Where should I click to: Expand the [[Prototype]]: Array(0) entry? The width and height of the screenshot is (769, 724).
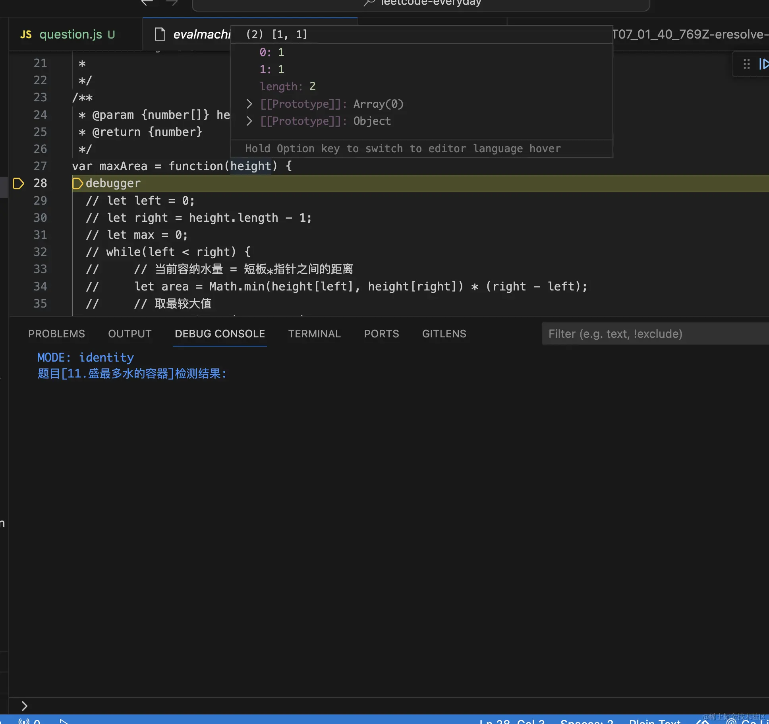[x=249, y=104]
